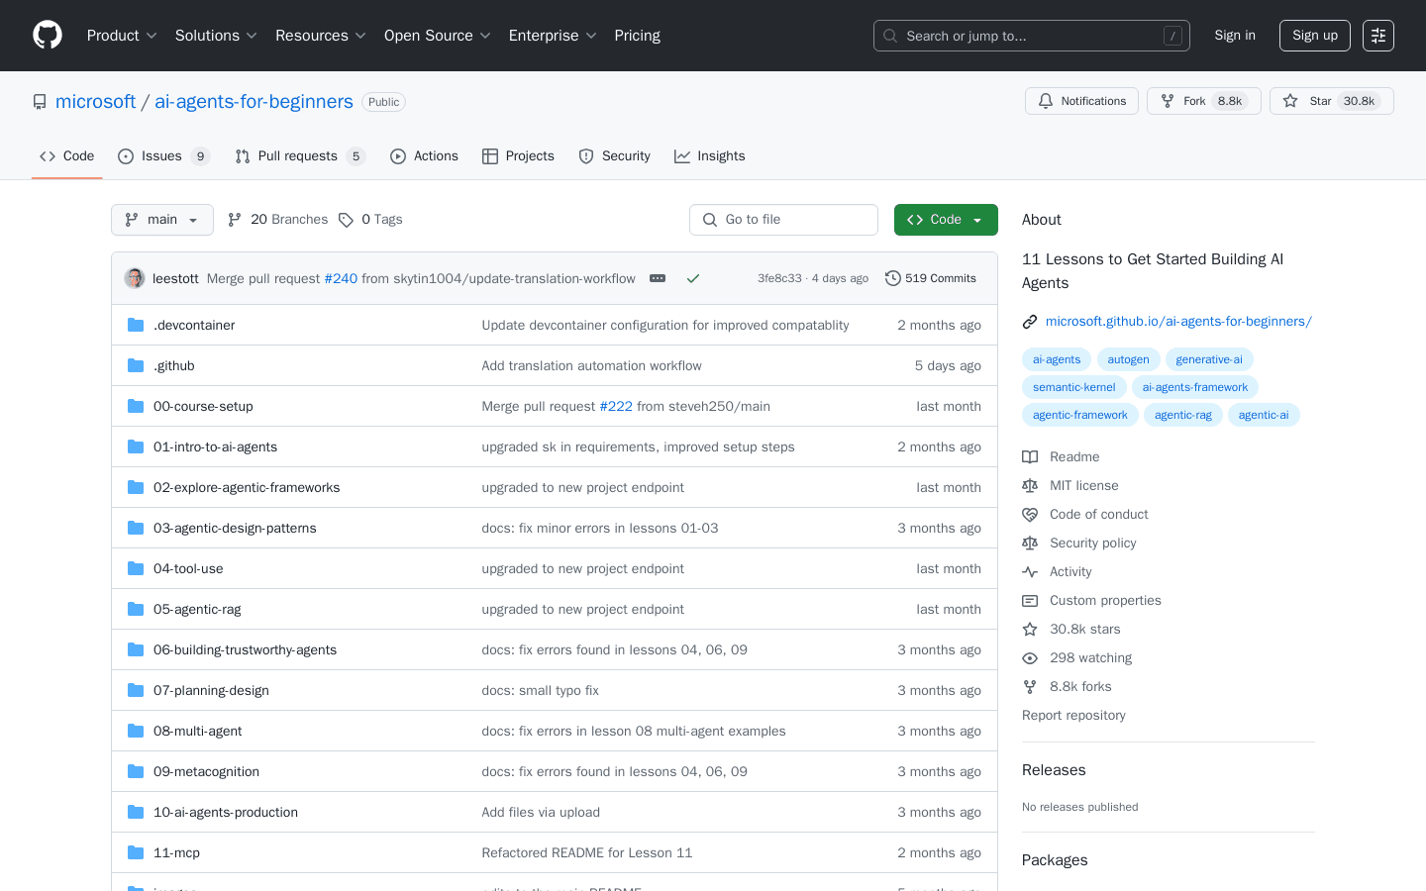Expand the commit message ellipsis
The image size is (1426, 891).
point(658,278)
